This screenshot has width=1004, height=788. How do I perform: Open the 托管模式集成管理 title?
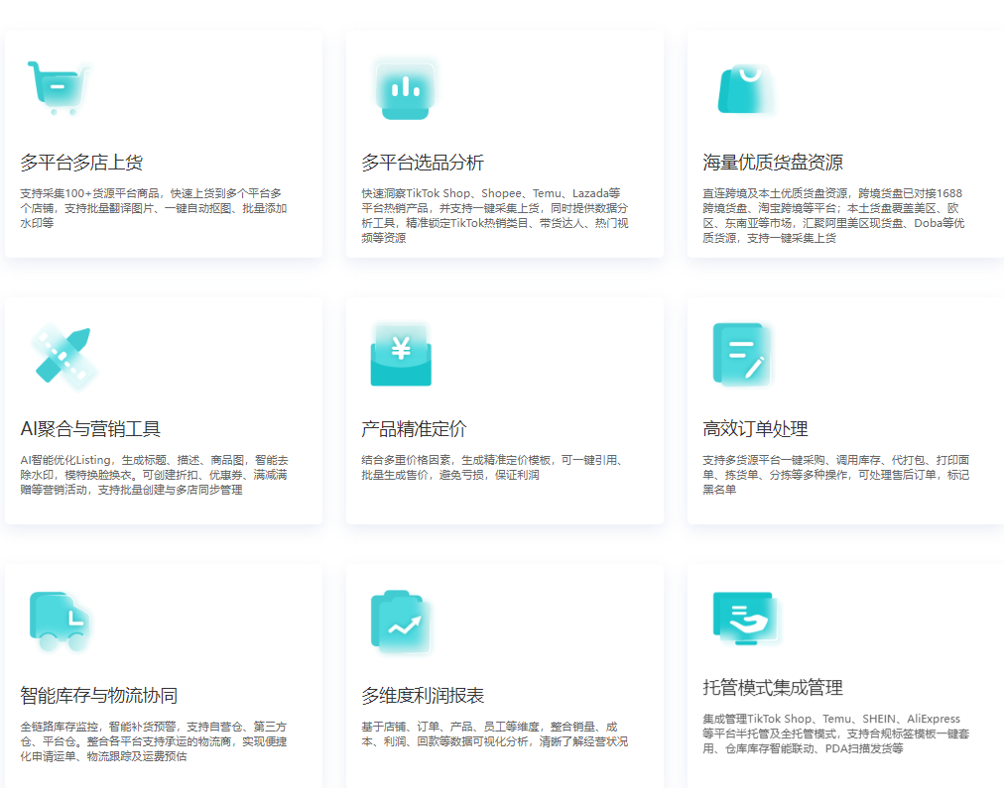tap(773, 688)
